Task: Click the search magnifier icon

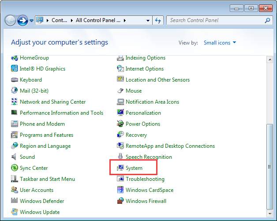Action: tap(267, 20)
